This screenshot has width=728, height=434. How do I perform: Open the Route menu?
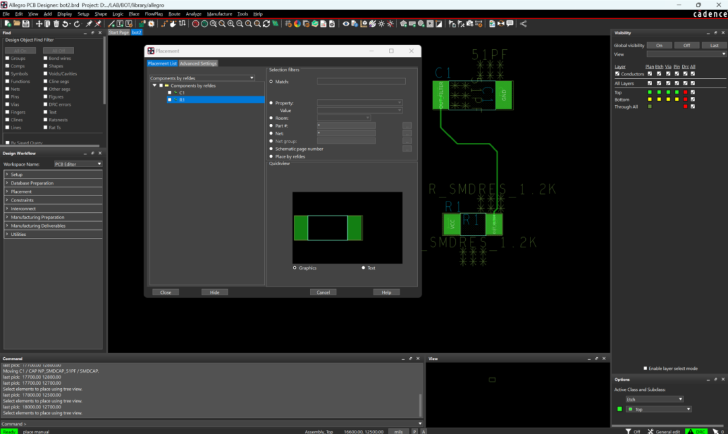coord(175,13)
